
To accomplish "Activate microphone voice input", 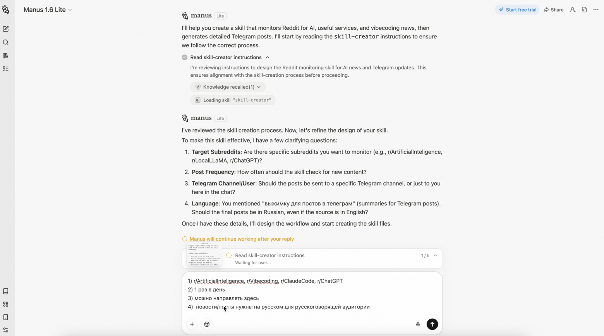I will [418, 324].
